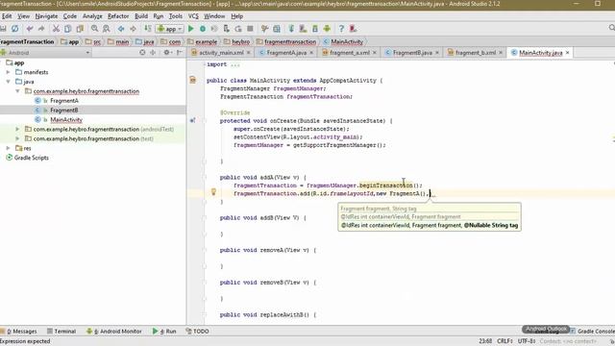Open the SDK Manager icon
The height and width of the screenshot is (346, 615).
315,29
